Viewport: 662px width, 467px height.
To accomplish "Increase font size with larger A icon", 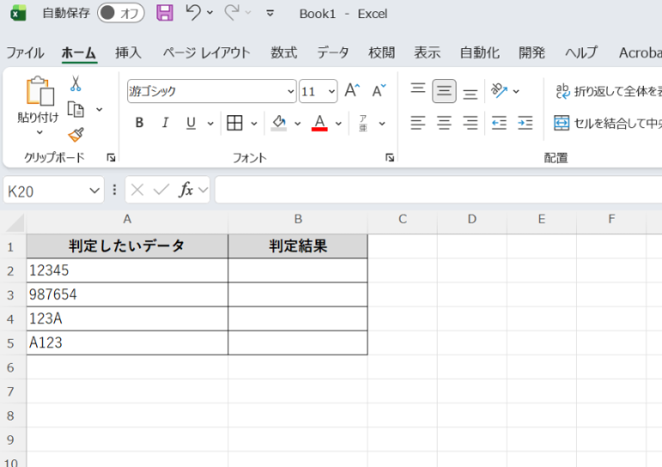I will pos(352,91).
